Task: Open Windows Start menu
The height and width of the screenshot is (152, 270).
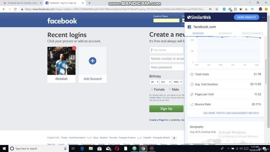Action: tap(4, 148)
